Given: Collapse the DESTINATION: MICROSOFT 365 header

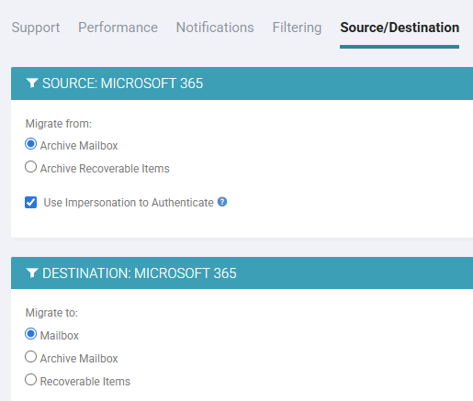Looking at the screenshot, I should [x=242, y=273].
